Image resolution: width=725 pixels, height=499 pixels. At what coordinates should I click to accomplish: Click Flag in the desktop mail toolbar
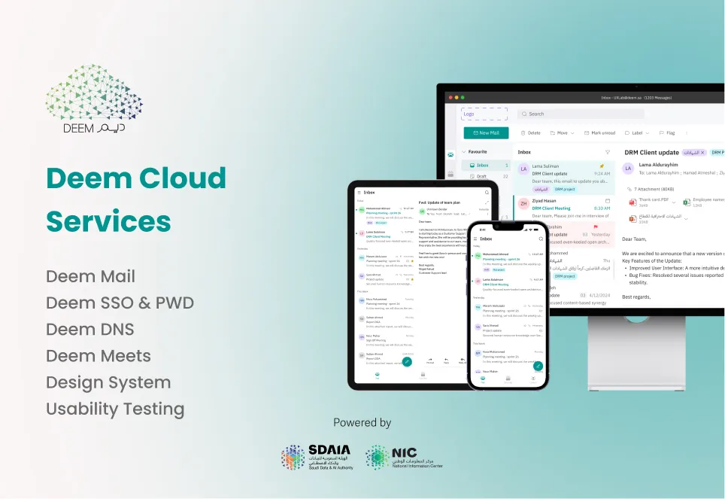tap(667, 133)
